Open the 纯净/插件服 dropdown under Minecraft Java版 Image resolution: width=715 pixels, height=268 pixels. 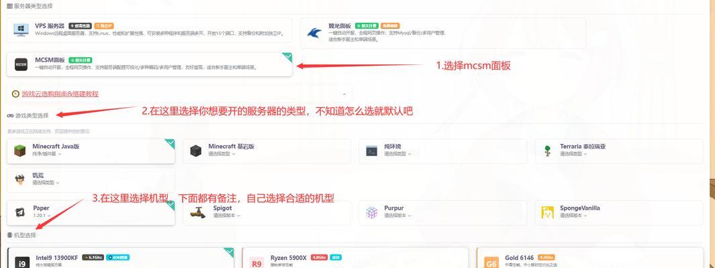[x=46, y=154]
